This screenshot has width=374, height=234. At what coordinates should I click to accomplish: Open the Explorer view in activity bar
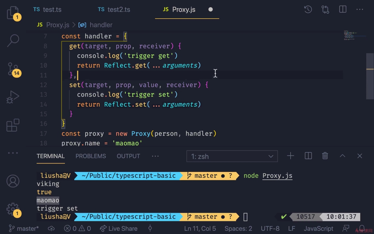click(x=13, y=14)
